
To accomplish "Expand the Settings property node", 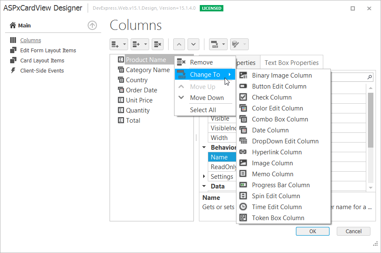I will pyautogui.click(x=204, y=176).
